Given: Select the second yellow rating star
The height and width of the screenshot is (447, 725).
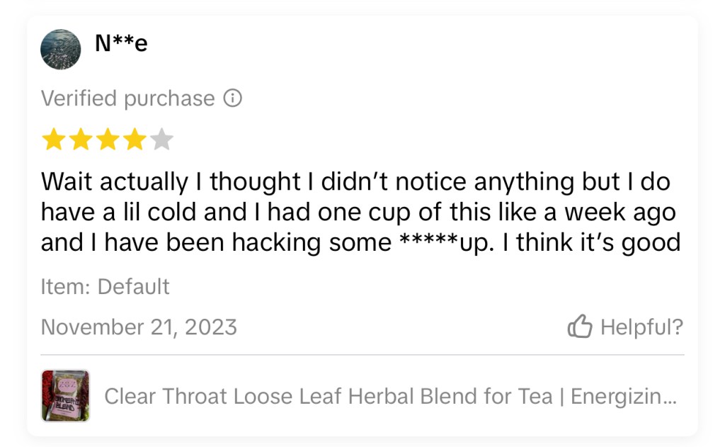Looking at the screenshot, I should coord(80,140).
